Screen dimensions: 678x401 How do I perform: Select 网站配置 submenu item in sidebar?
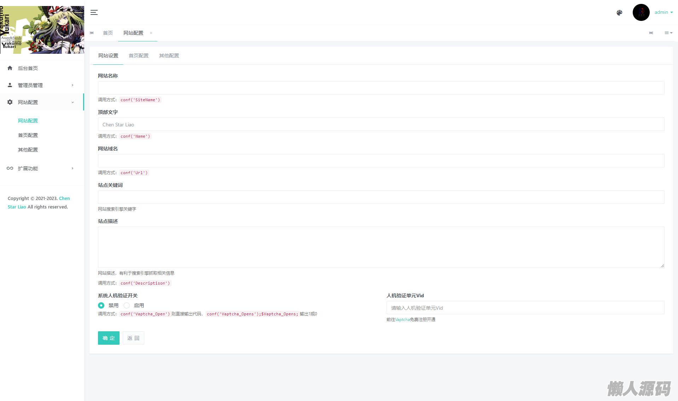28,121
